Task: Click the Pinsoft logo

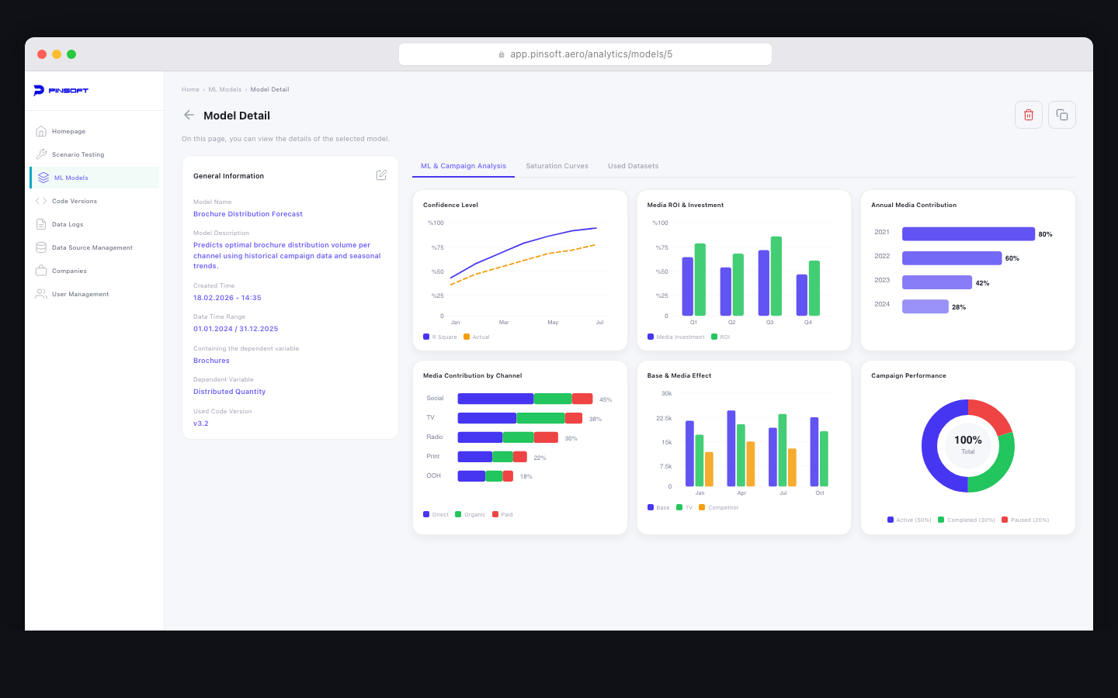Action: pyautogui.click(x=59, y=90)
